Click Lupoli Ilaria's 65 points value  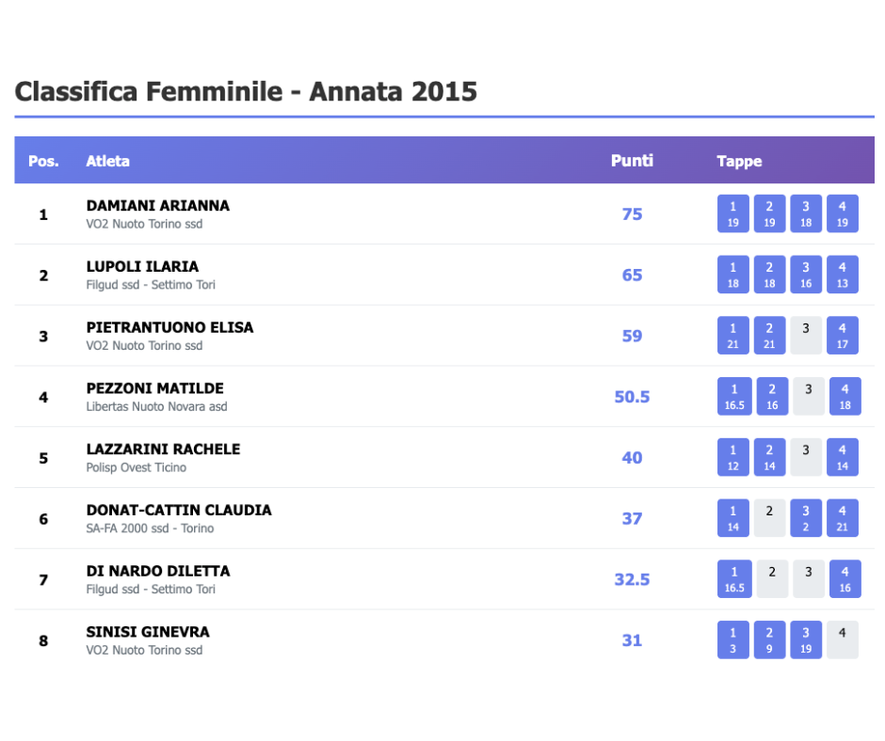click(x=632, y=275)
